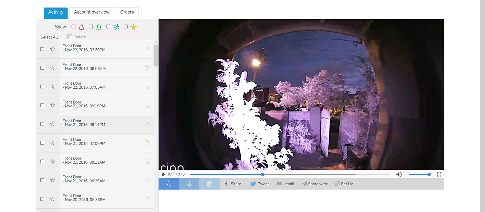Image resolution: width=485 pixels, height=212 pixels.
Task: Switch to the Account overview tab
Action: point(92,12)
